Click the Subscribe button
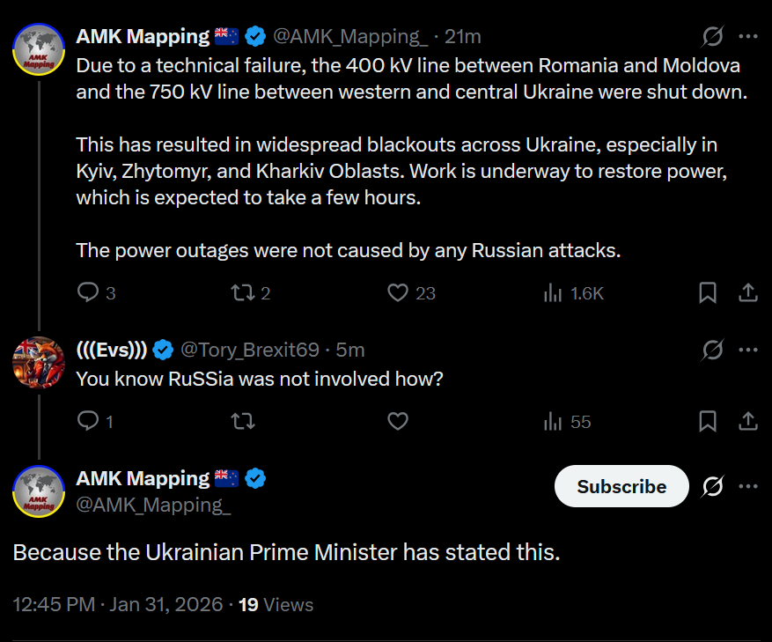Image resolution: width=772 pixels, height=642 pixels. click(621, 486)
